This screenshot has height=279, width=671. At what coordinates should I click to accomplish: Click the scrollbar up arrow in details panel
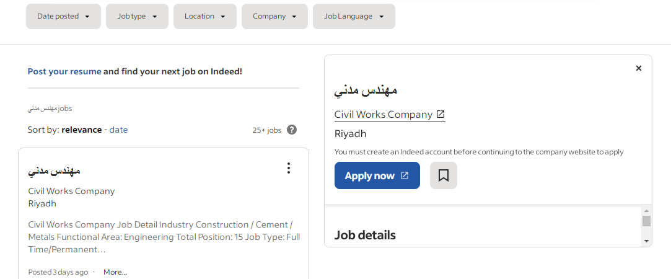[646, 211]
